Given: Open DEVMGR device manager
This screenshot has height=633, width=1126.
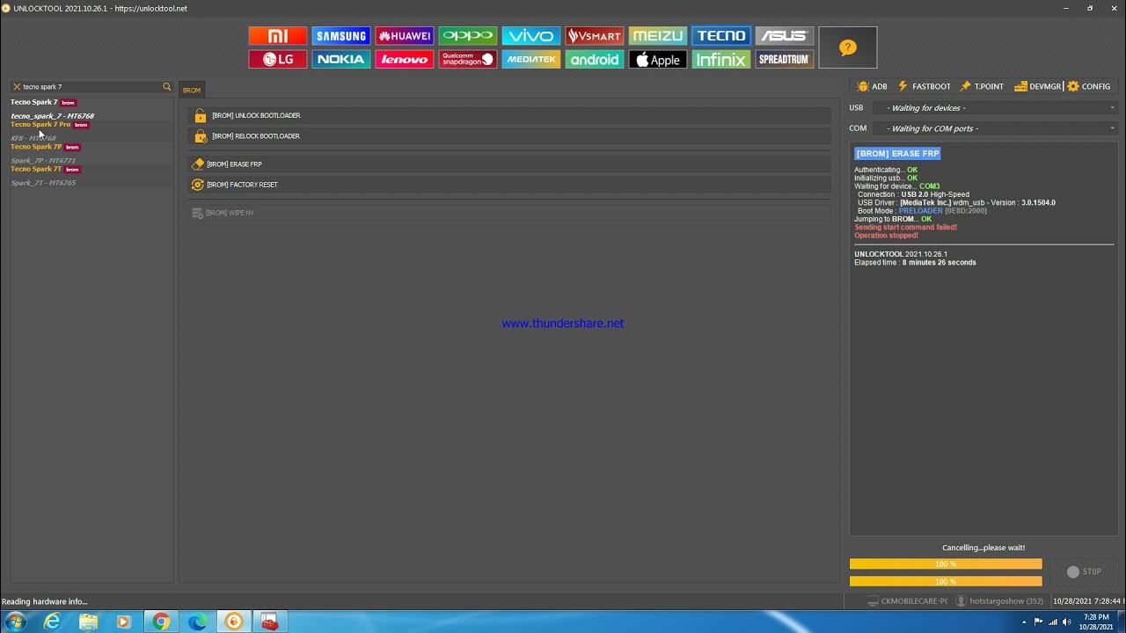Looking at the screenshot, I should pyautogui.click(x=1038, y=86).
